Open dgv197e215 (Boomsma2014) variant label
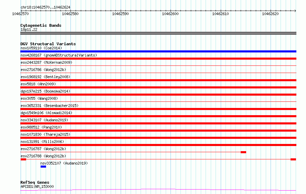This screenshot has width=306, height=194. click(45, 91)
